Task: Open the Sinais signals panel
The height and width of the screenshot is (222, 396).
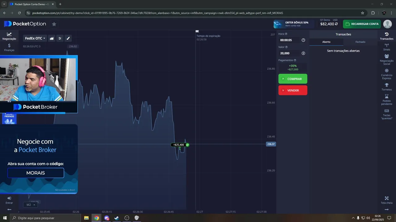Action: [x=386, y=47]
